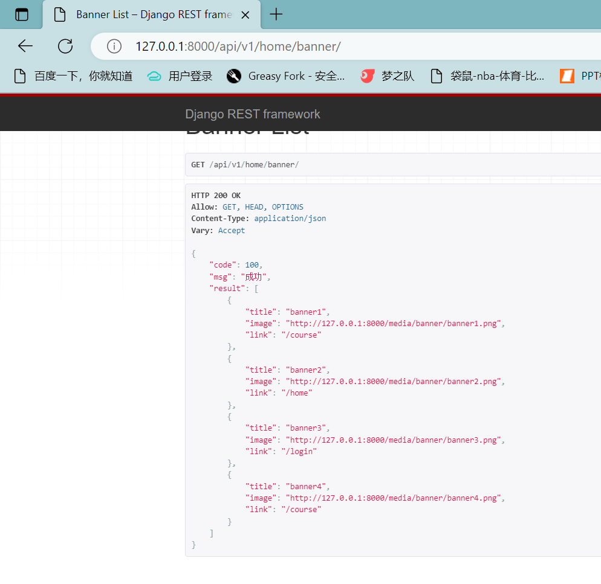The width and height of the screenshot is (601, 584).
Task: Click the HTTP 200 OK status text
Action: click(x=216, y=195)
